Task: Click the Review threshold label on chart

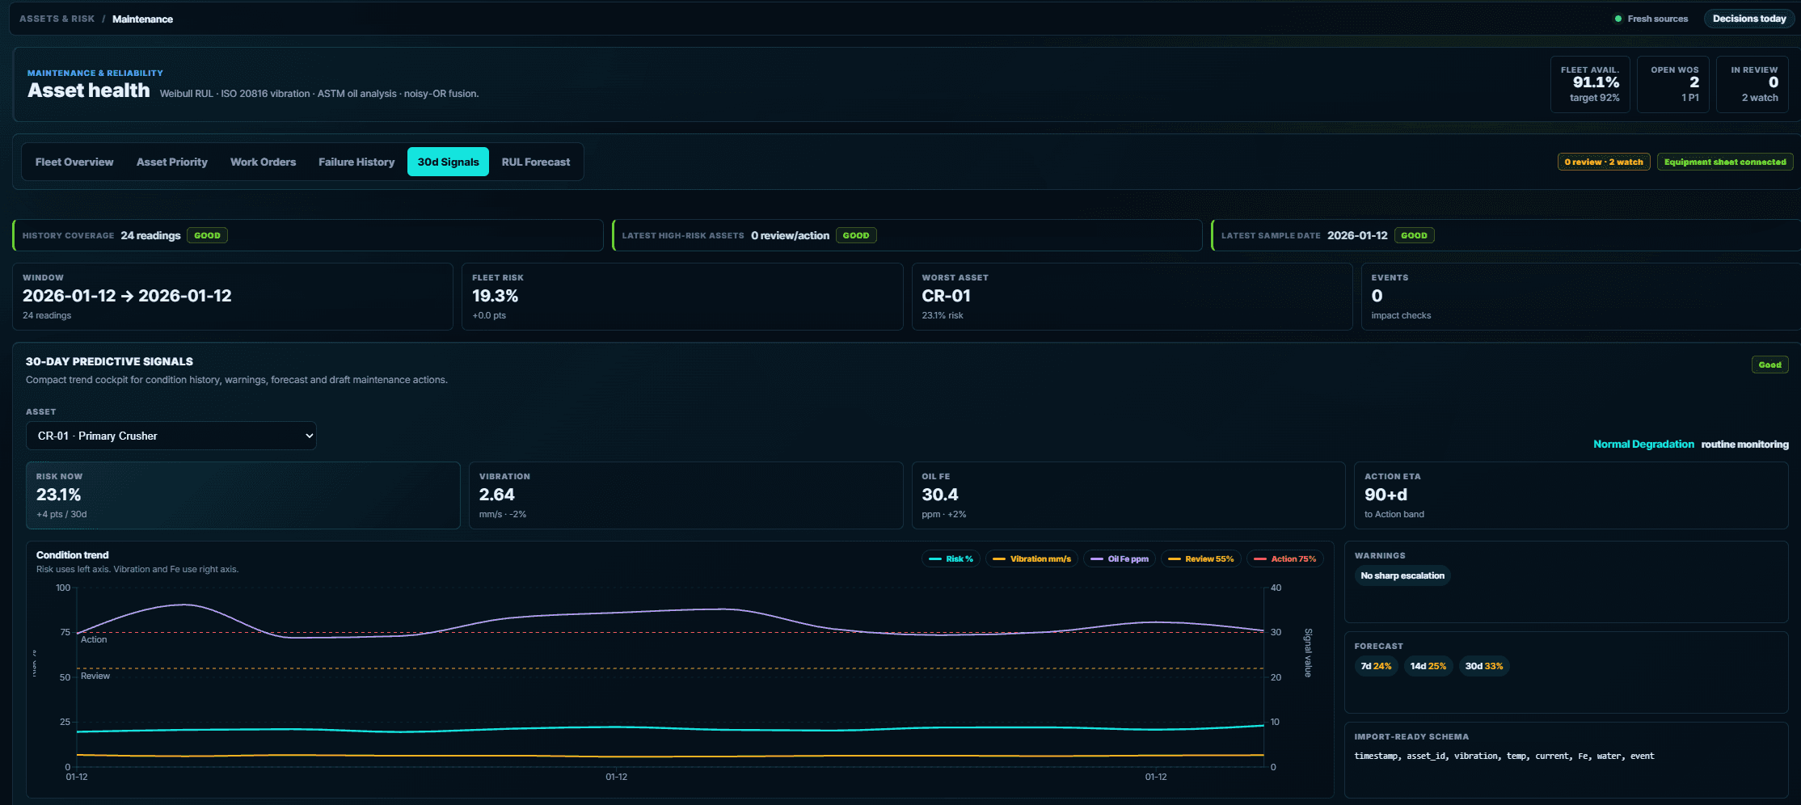Action: 95,676
